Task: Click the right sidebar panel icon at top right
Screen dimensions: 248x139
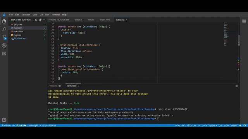Action: [x=244, y=21]
